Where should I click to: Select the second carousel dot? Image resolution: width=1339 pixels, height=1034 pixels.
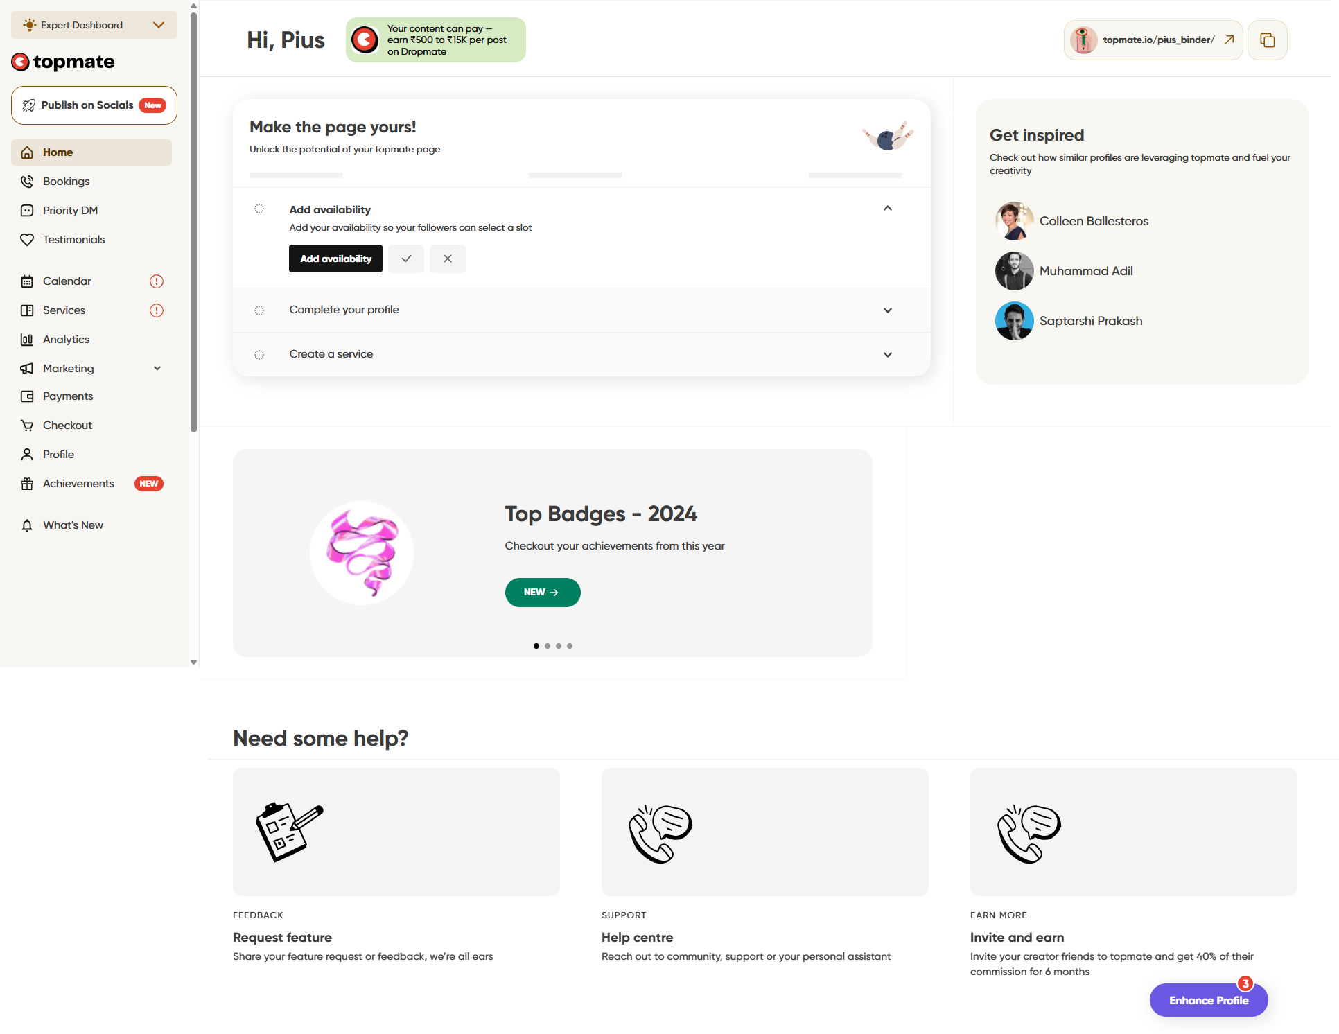pos(548,646)
